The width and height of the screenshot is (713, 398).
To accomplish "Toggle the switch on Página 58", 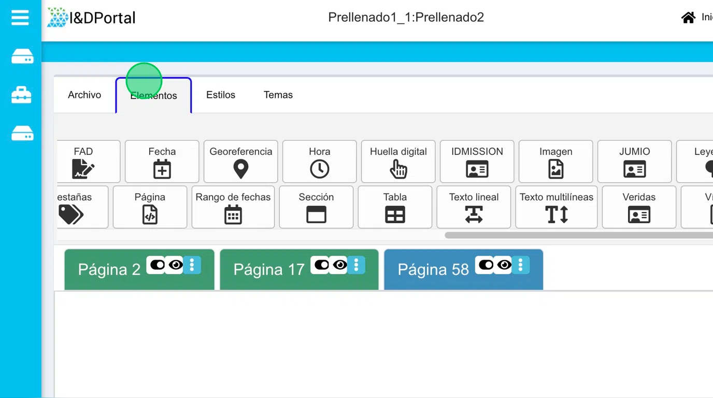I will pos(486,265).
